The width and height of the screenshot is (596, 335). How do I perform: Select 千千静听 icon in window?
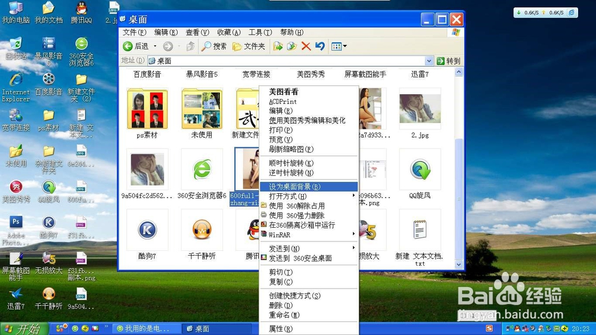point(202,229)
